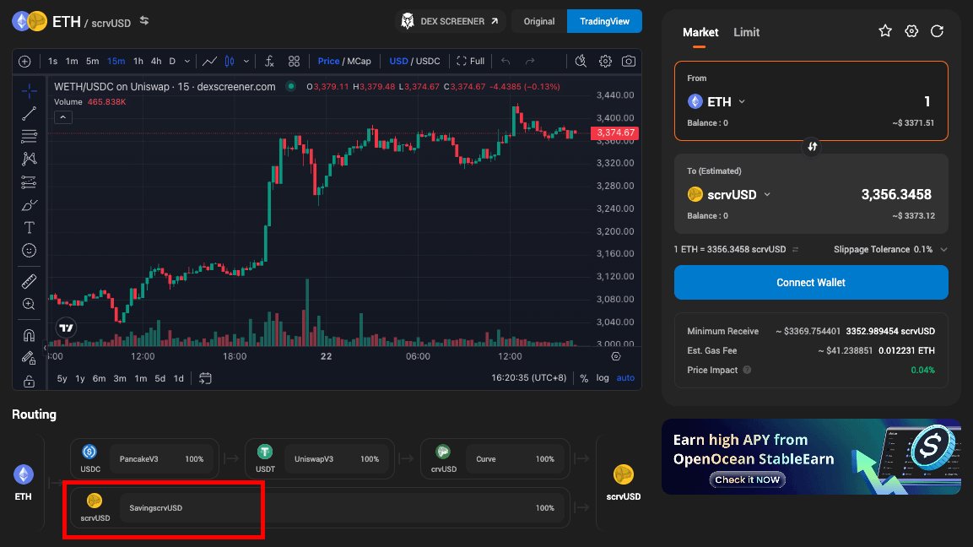The image size is (973, 547).
Task: Toggle percent scale on chart
Action: [584, 378]
